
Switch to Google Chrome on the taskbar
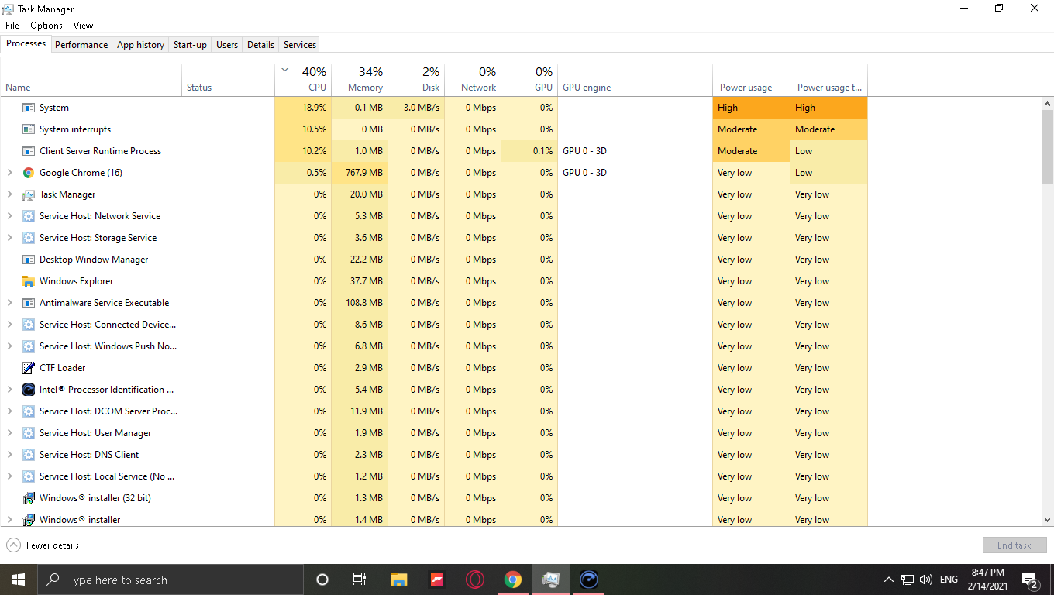tap(512, 580)
